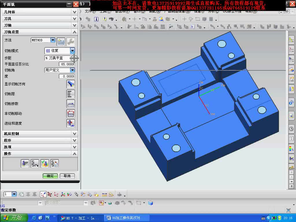Click the WCS orient icon

56,194
